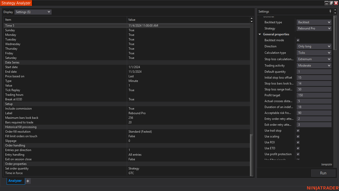Select the Time 5 row
339x191 pixels.
[127, 26]
